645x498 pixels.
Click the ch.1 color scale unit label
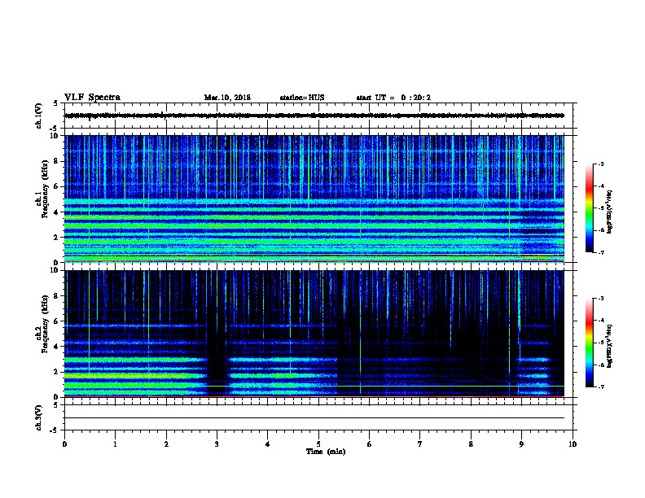click(609, 212)
